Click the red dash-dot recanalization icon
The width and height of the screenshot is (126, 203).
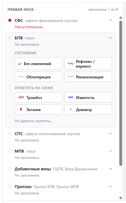(x=71, y=77)
